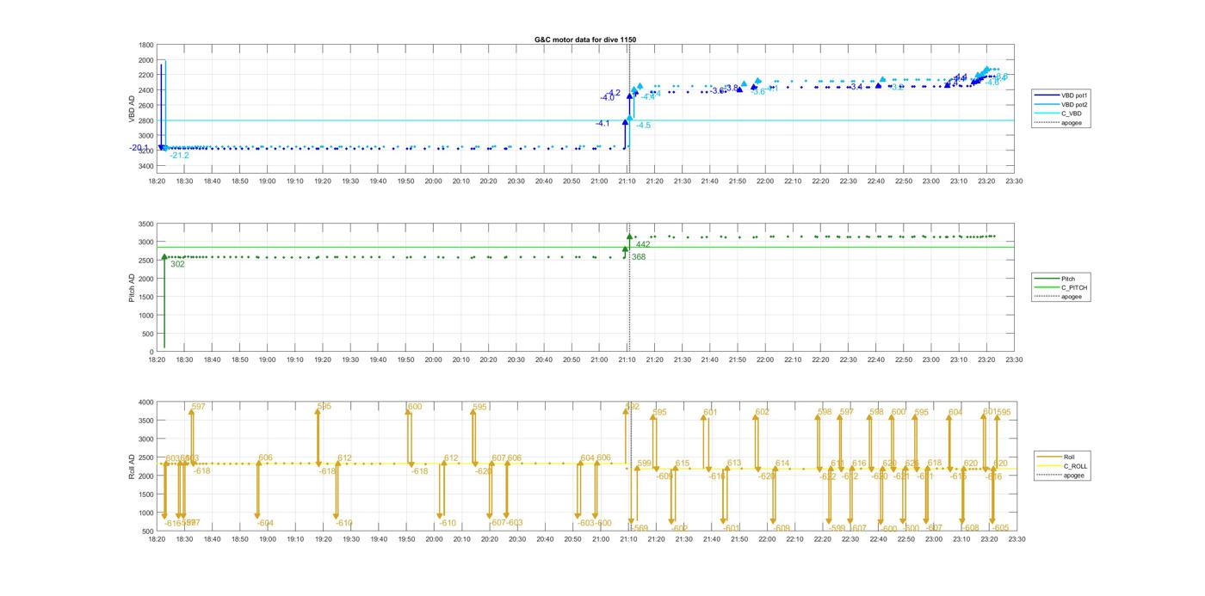Click the '601' label at the top of the Roll plot near 21:40
This screenshot has width=1205, height=596.
(710, 413)
